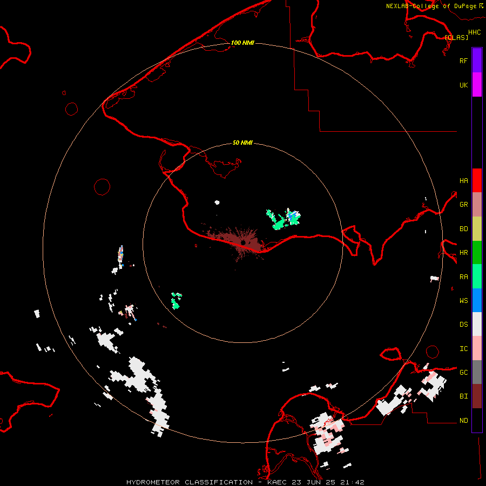Screen dimensions: 486x486
Task: Click the small white dot north of radar site
Action: pyautogui.click(x=217, y=202)
